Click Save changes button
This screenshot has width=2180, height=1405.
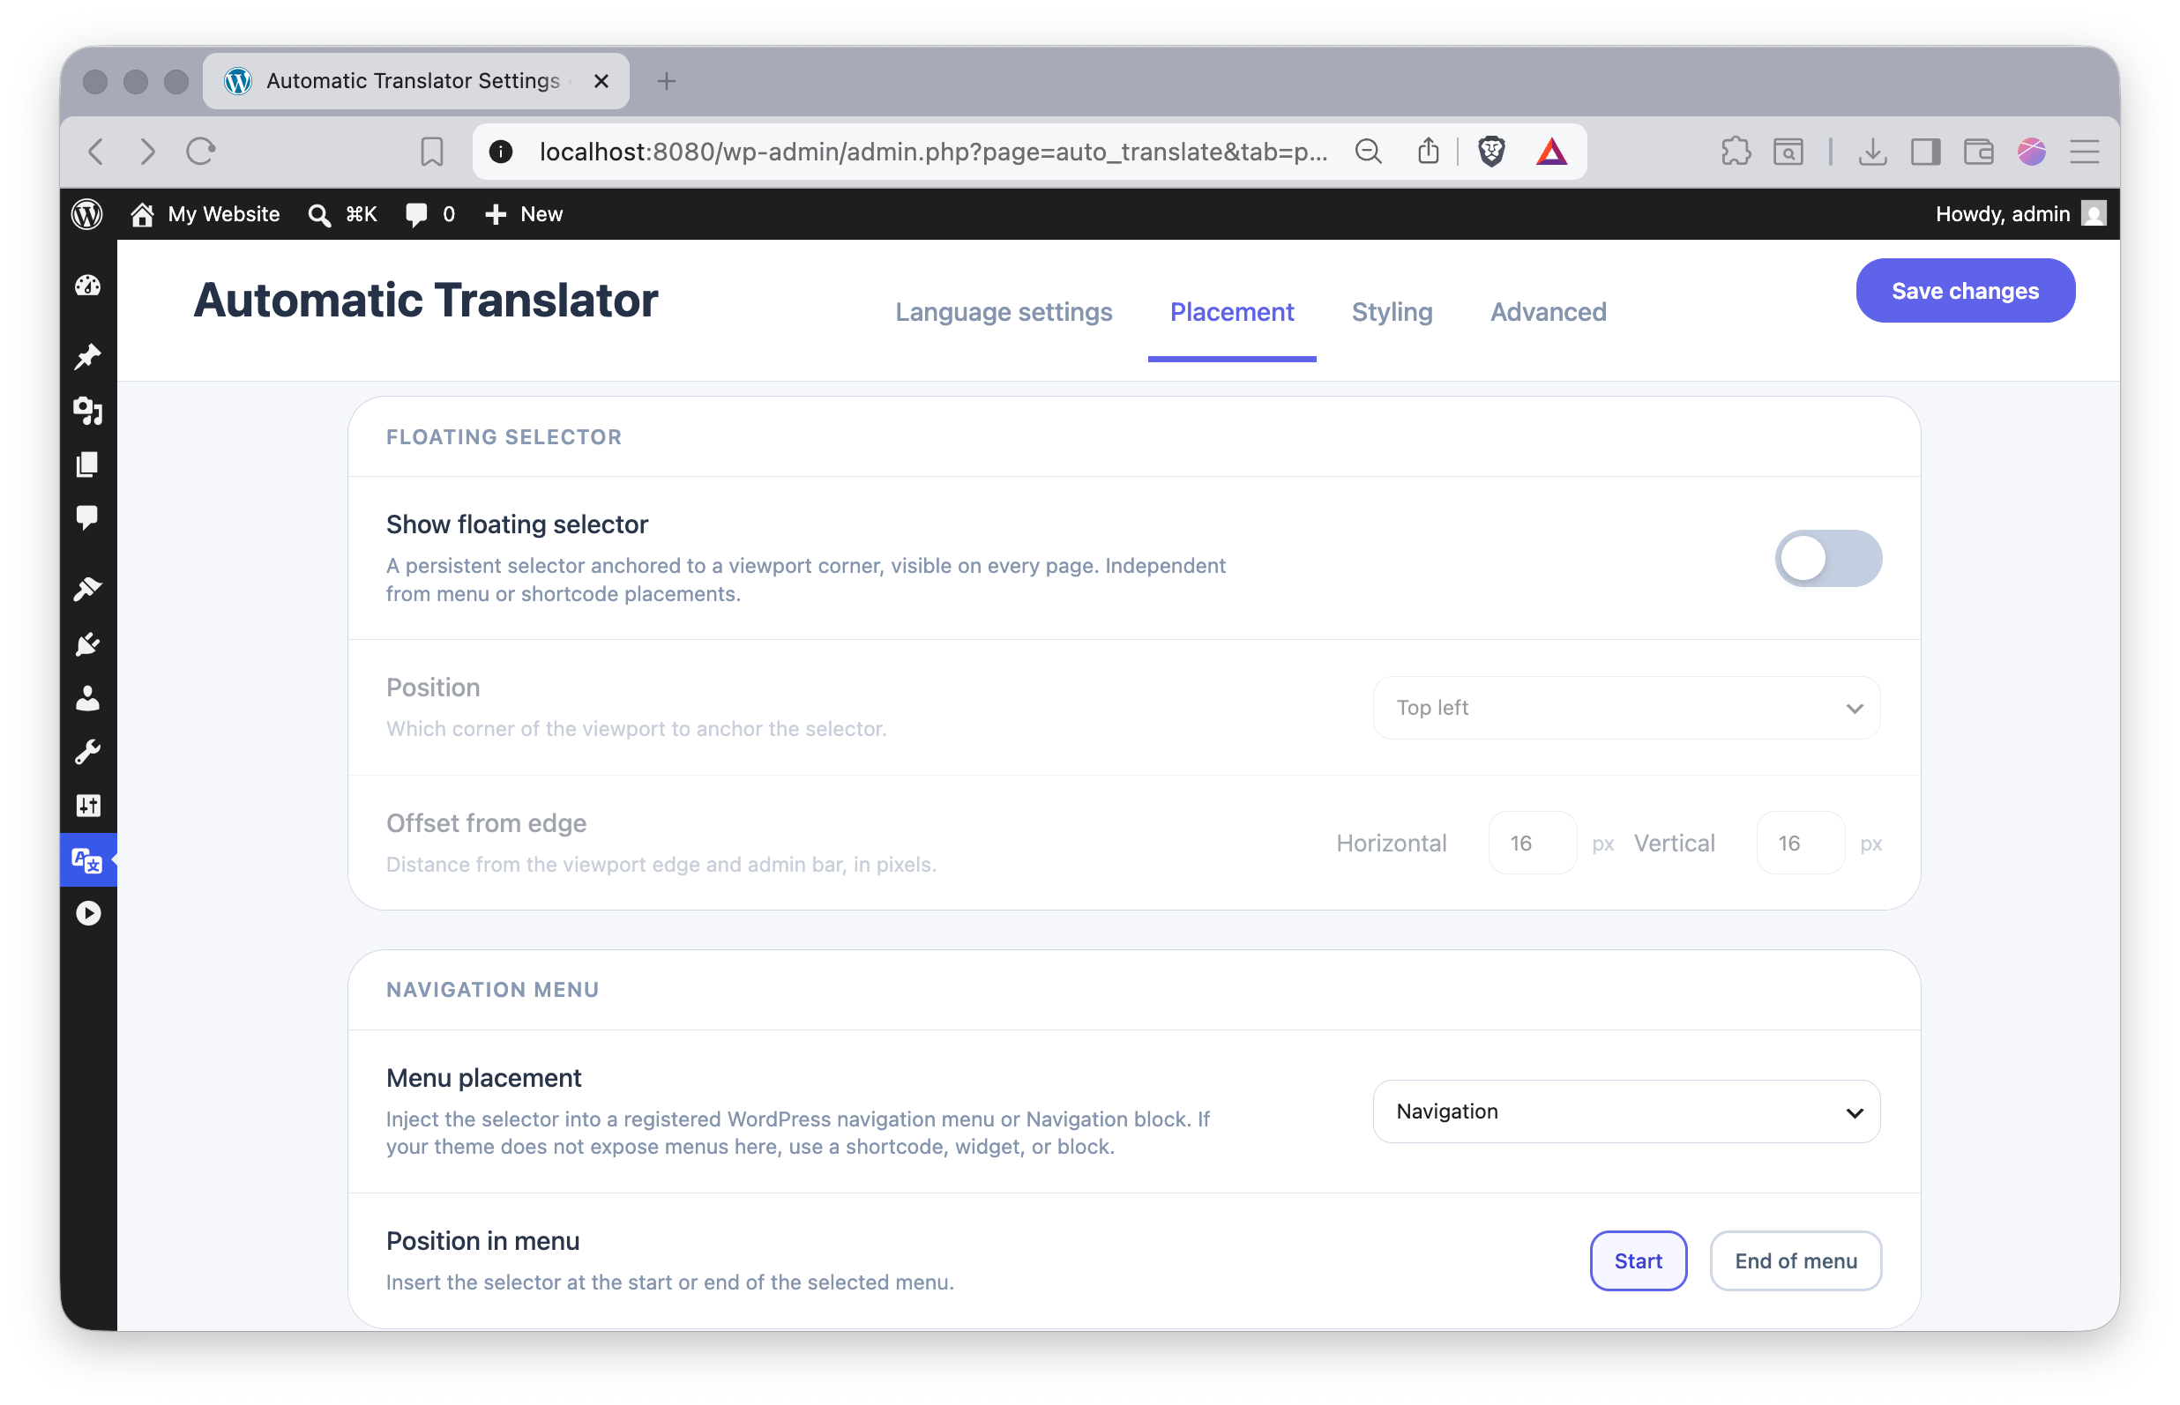pyautogui.click(x=1965, y=291)
